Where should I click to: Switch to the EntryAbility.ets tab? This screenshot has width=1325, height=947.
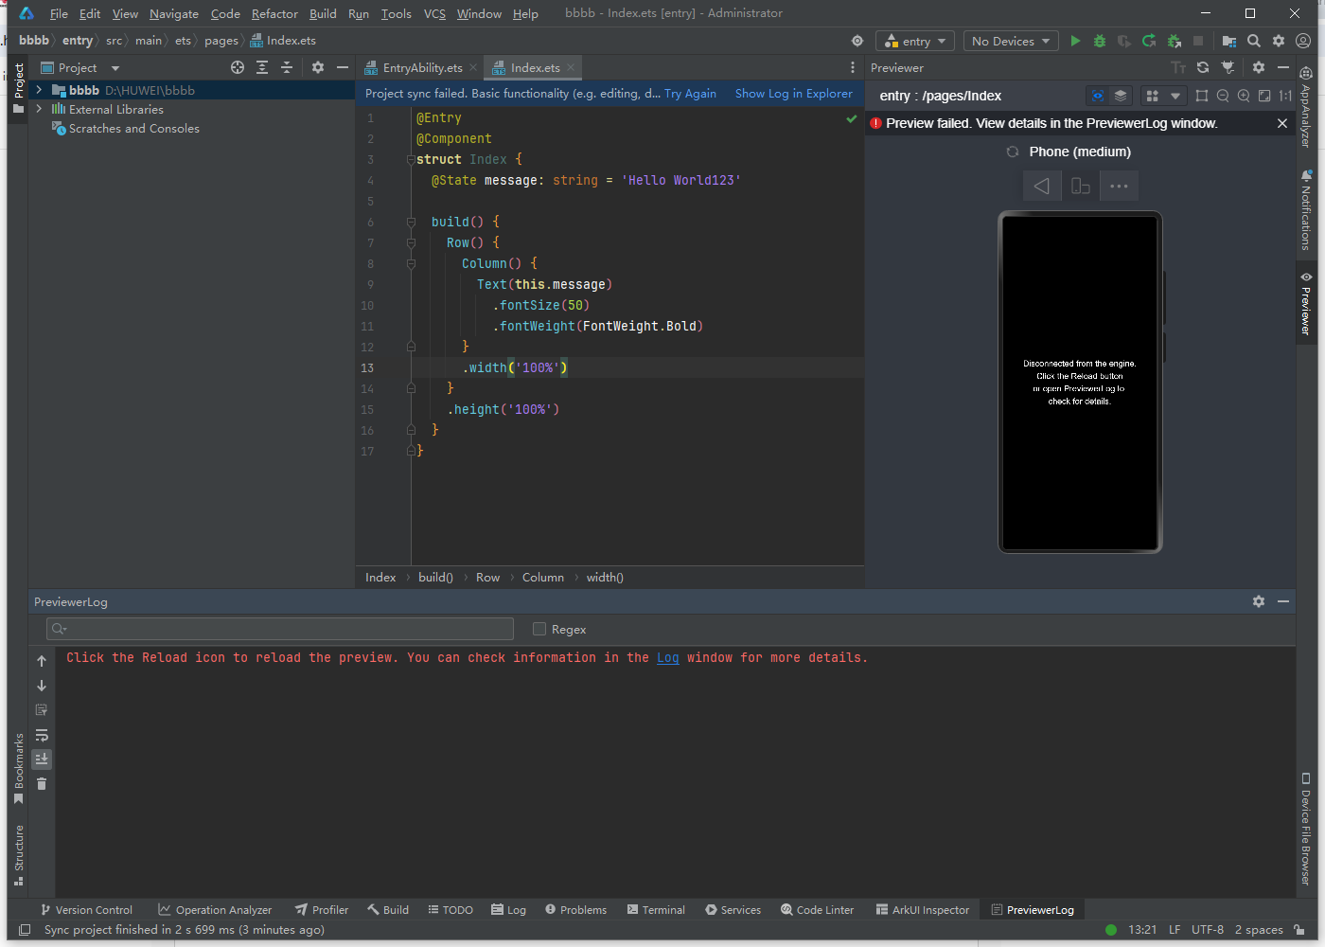pyautogui.click(x=422, y=67)
